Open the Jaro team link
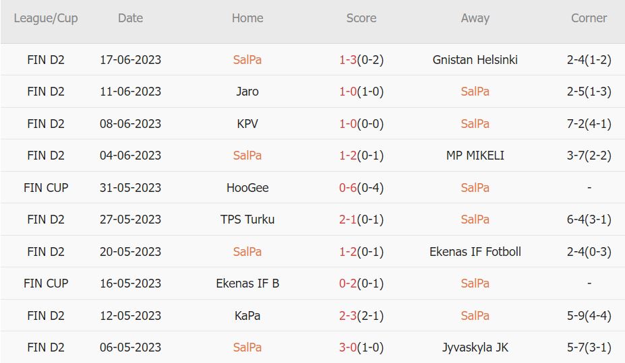The height and width of the screenshot is (363, 625). (247, 92)
